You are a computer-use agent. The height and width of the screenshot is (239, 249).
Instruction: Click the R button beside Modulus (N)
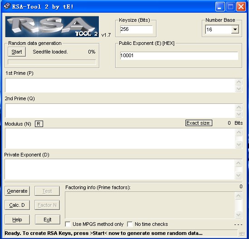pos(39,124)
